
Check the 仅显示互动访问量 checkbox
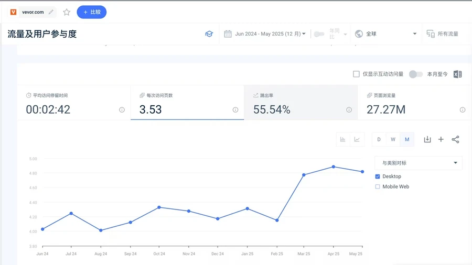[x=356, y=74]
